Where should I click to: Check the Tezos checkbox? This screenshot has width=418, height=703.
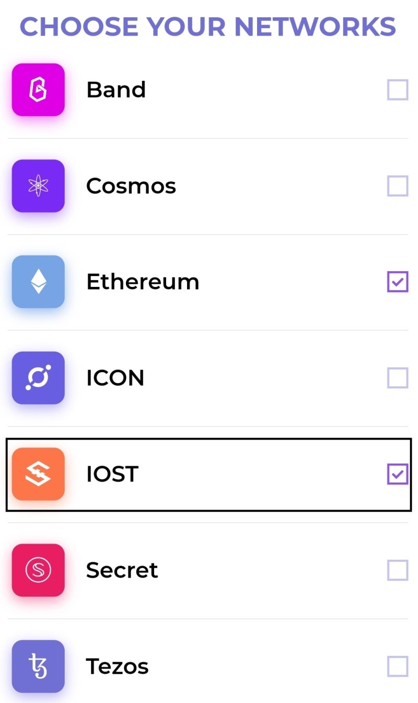click(x=398, y=666)
